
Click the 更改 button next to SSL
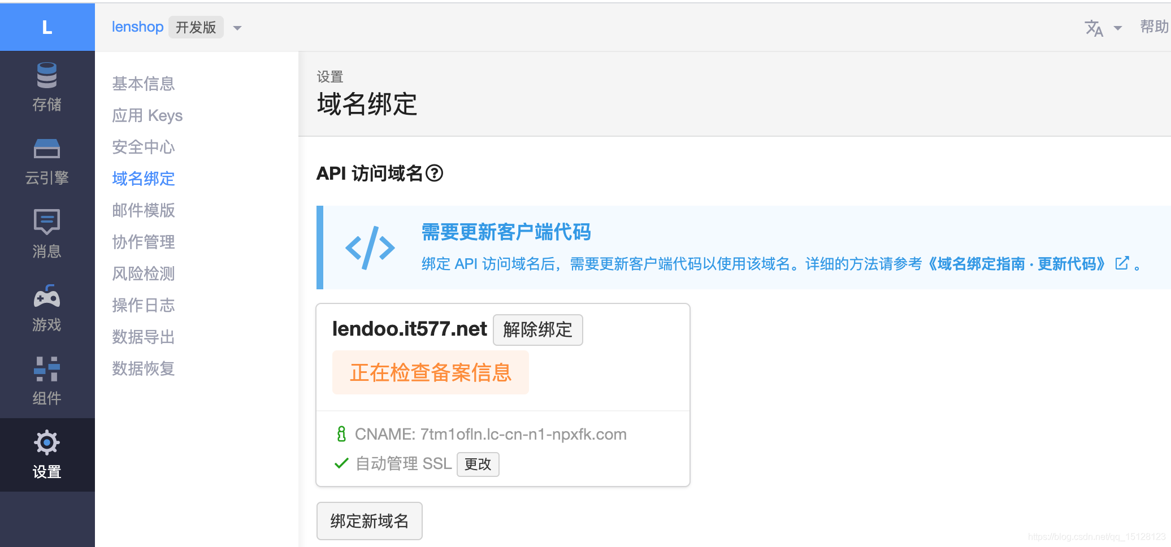(478, 464)
